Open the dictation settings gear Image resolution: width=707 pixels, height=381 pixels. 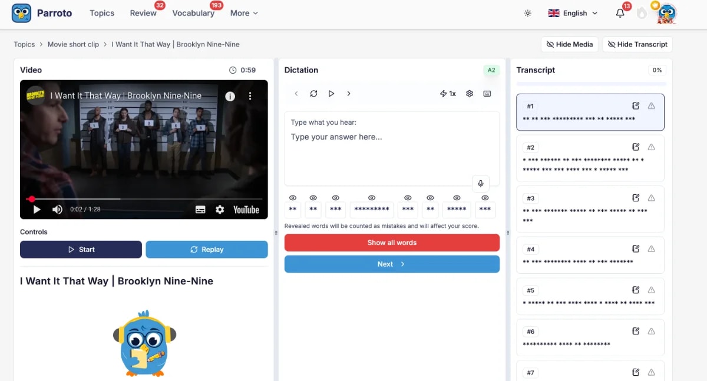(x=470, y=93)
